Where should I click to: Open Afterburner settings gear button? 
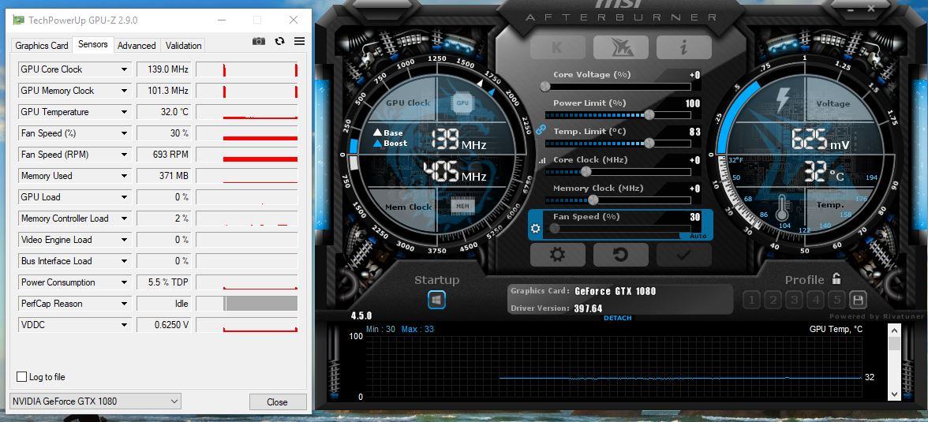[557, 255]
